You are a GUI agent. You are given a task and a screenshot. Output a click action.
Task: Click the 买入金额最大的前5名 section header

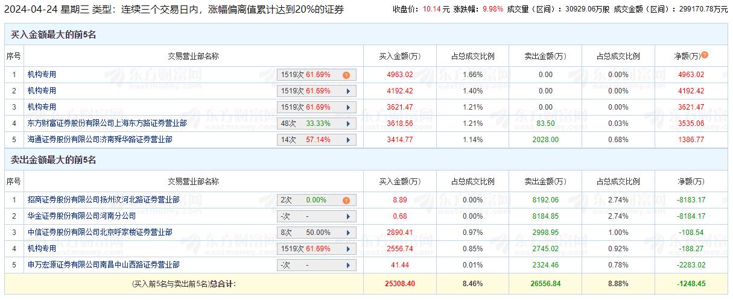(54, 35)
